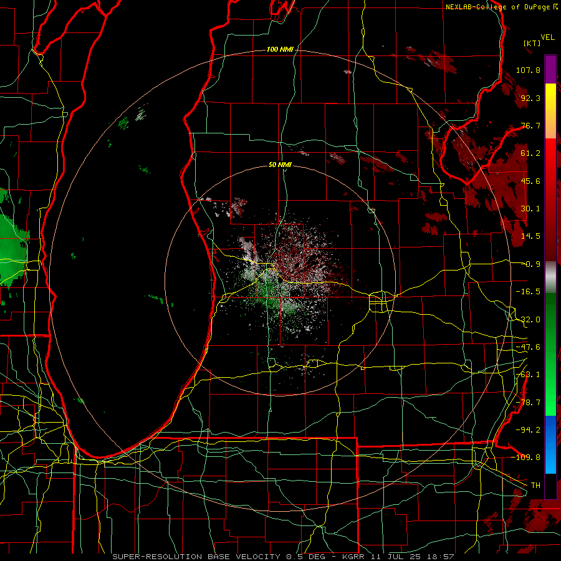
Task: Click the [KT] units label
Action: tap(532, 43)
